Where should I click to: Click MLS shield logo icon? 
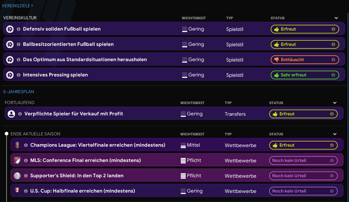pos(17,161)
